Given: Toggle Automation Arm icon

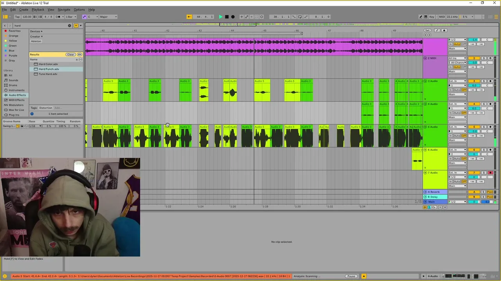Looking at the screenshot, I should [247, 17].
